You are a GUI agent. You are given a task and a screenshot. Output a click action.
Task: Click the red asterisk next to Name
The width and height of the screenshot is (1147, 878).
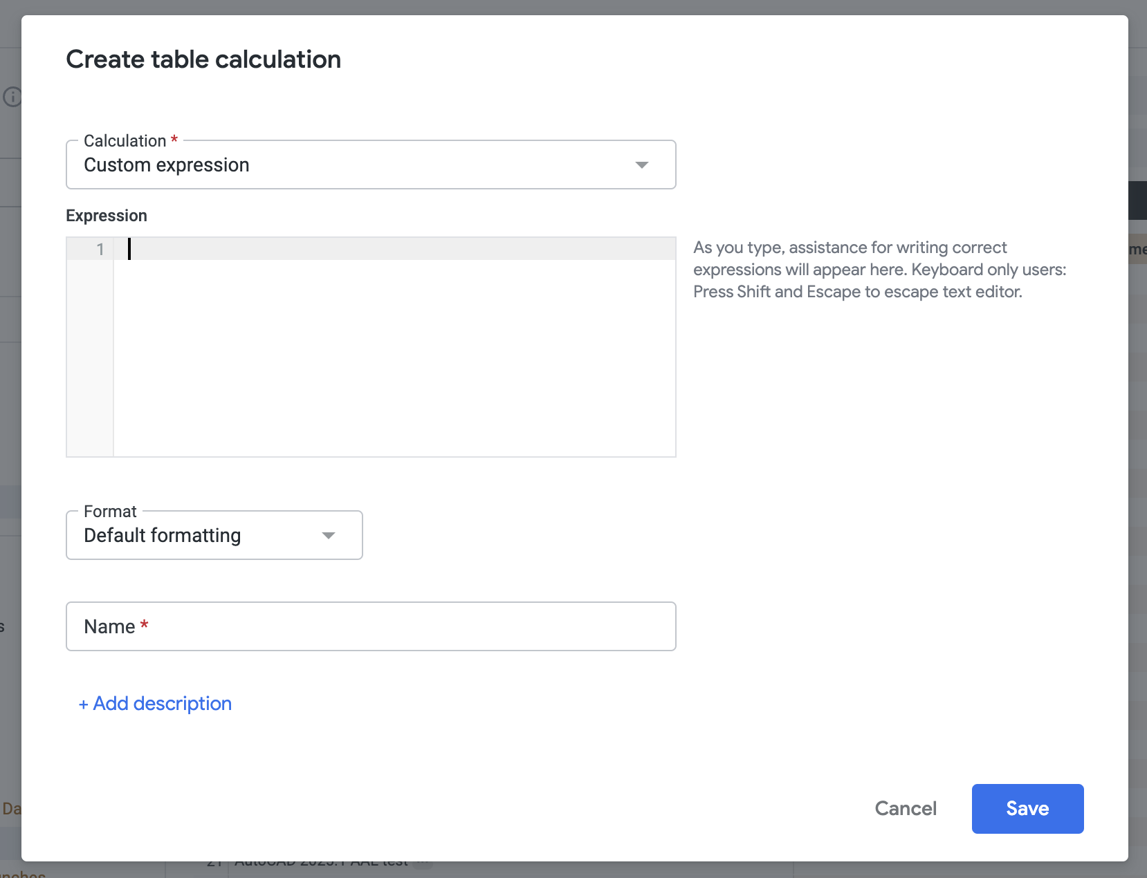[x=144, y=625]
